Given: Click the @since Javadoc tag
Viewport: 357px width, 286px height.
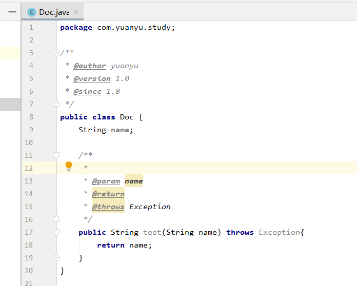Looking at the screenshot, I should click(x=87, y=91).
